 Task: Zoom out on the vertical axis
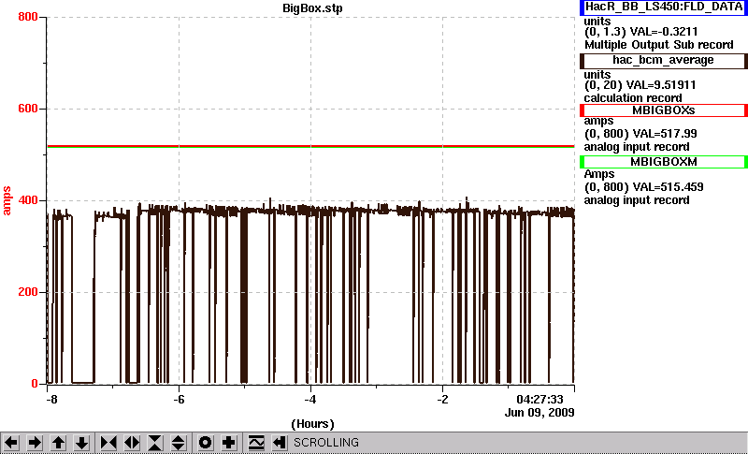179,443
